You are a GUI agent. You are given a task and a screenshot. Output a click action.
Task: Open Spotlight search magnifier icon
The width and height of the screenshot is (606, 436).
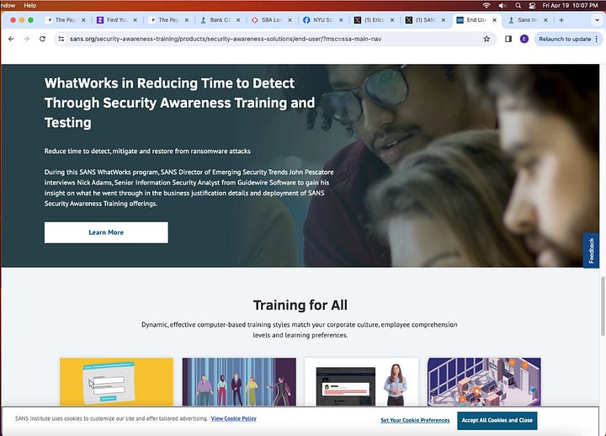pyautogui.click(x=518, y=5)
